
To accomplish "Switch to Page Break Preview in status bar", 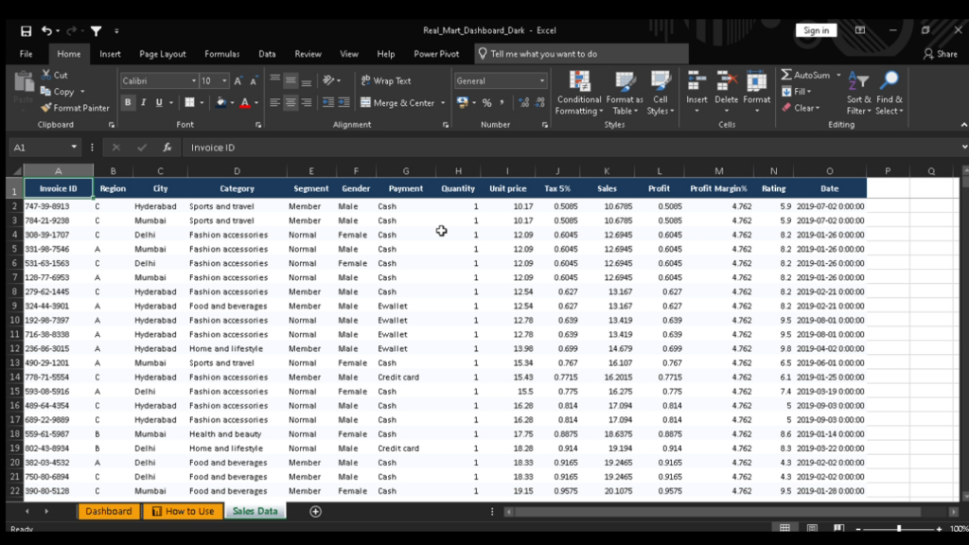I will click(x=838, y=528).
